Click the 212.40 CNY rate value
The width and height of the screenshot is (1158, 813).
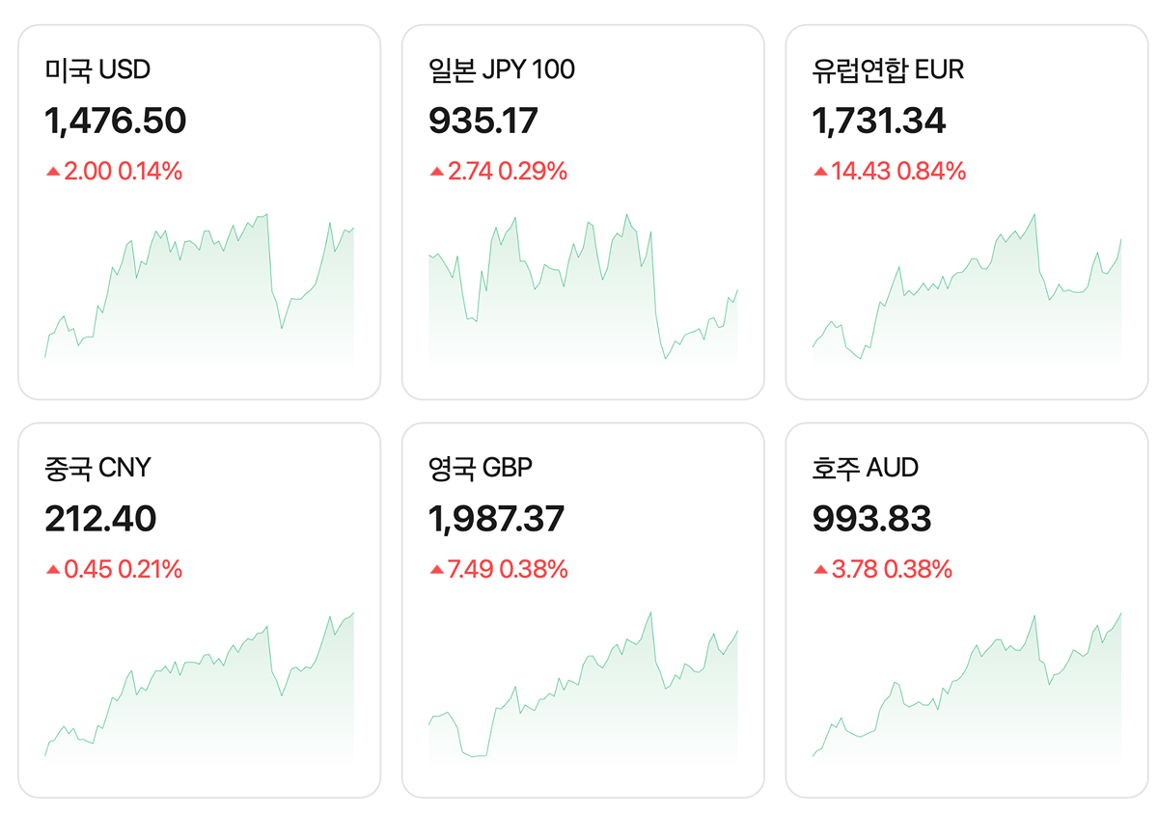pyautogui.click(x=100, y=519)
